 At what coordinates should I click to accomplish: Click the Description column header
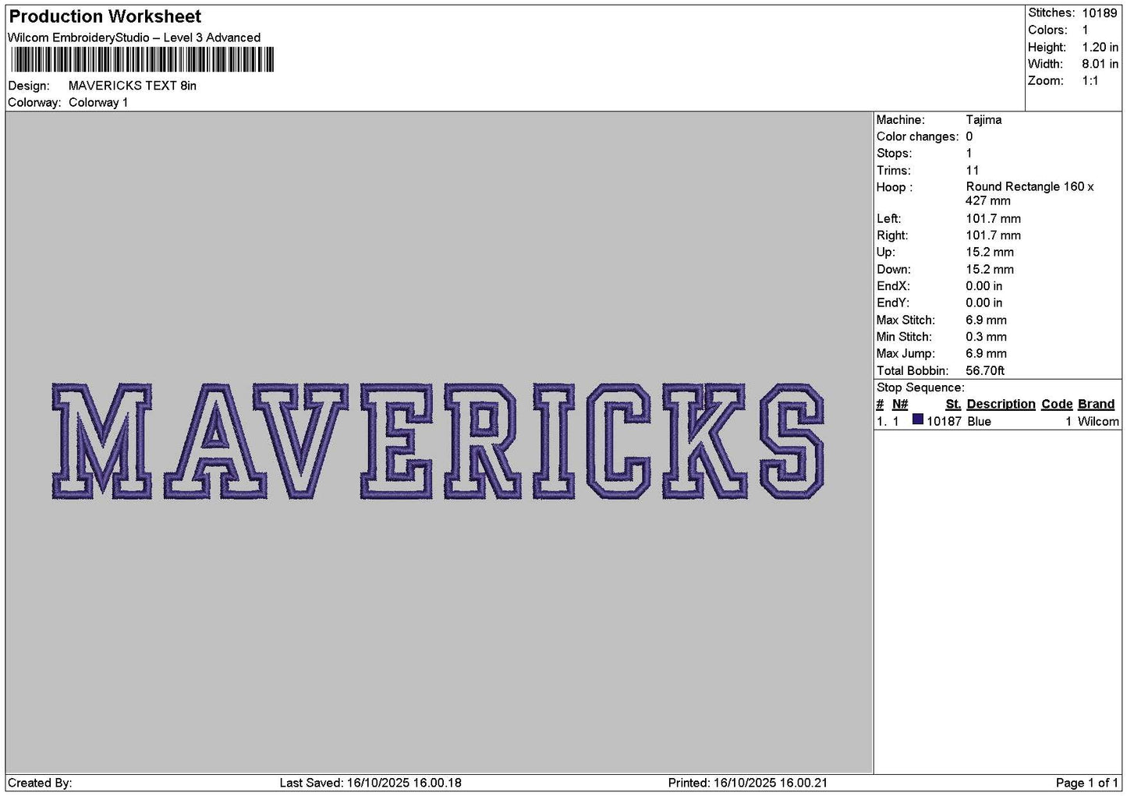pos(1001,405)
